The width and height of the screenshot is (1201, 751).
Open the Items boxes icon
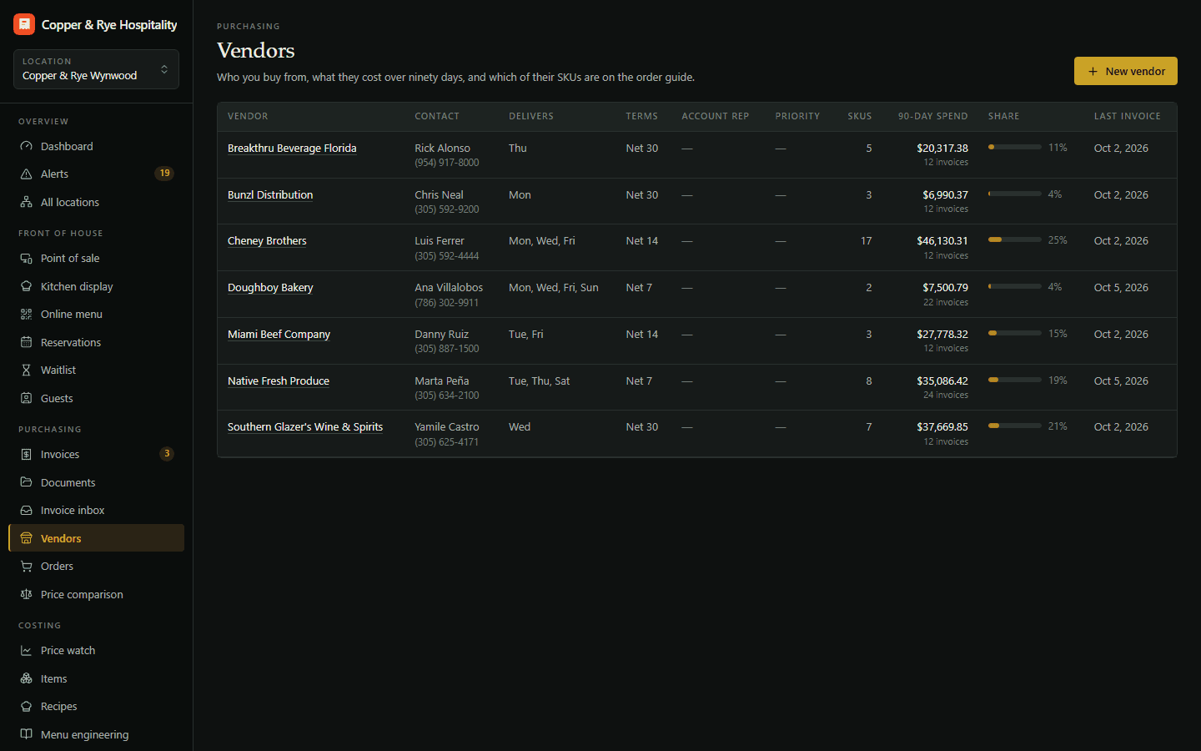pos(26,678)
